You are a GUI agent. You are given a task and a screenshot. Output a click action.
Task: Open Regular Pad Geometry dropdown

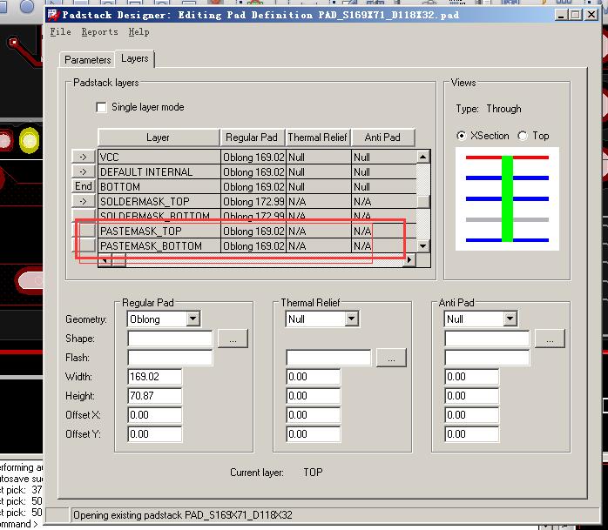pos(193,319)
